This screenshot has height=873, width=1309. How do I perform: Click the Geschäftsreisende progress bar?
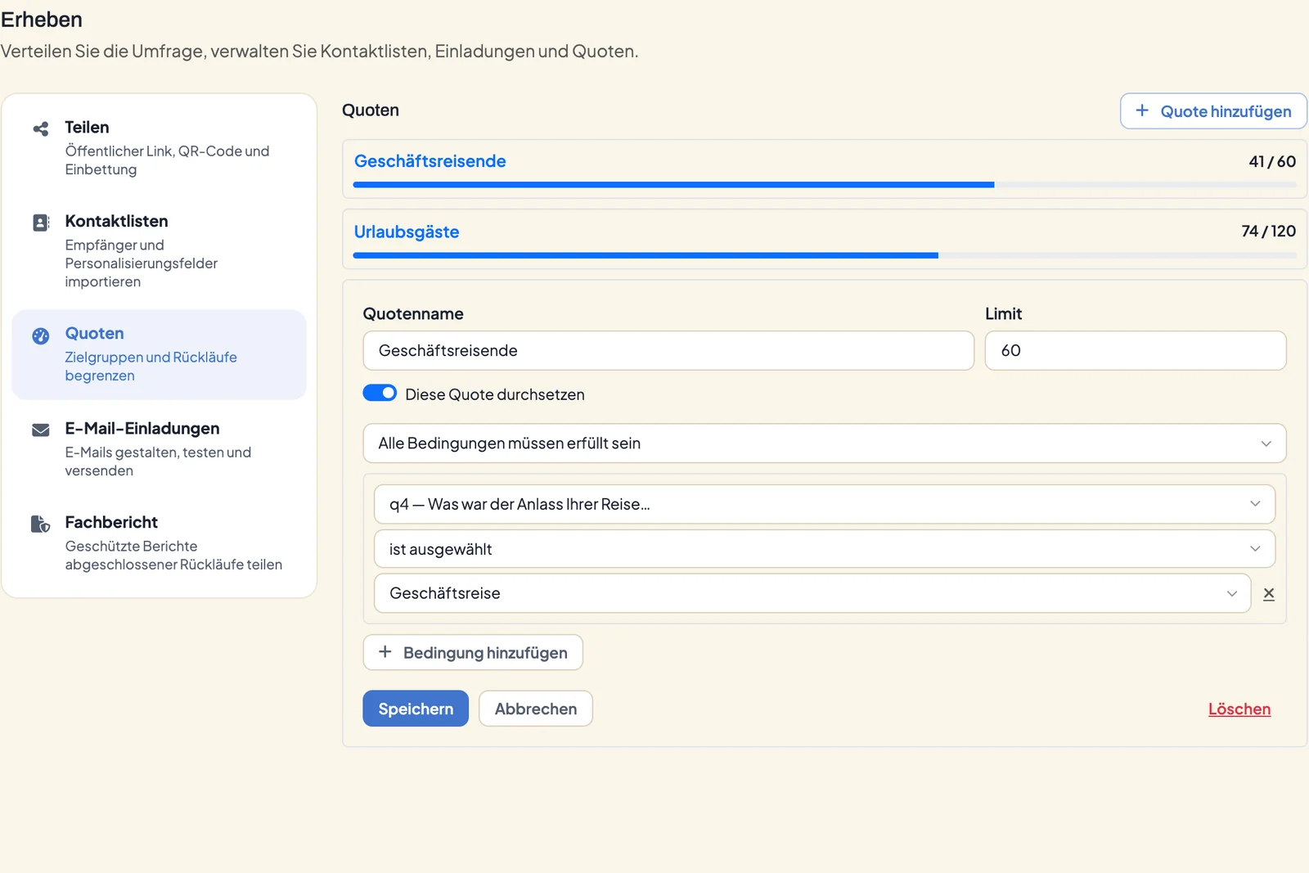[825, 185]
